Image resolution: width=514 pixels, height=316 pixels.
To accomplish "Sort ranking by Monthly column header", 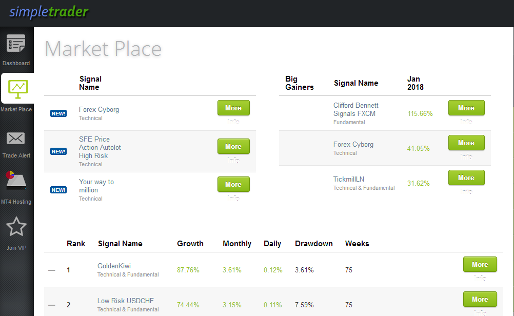I will tap(237, 244).
